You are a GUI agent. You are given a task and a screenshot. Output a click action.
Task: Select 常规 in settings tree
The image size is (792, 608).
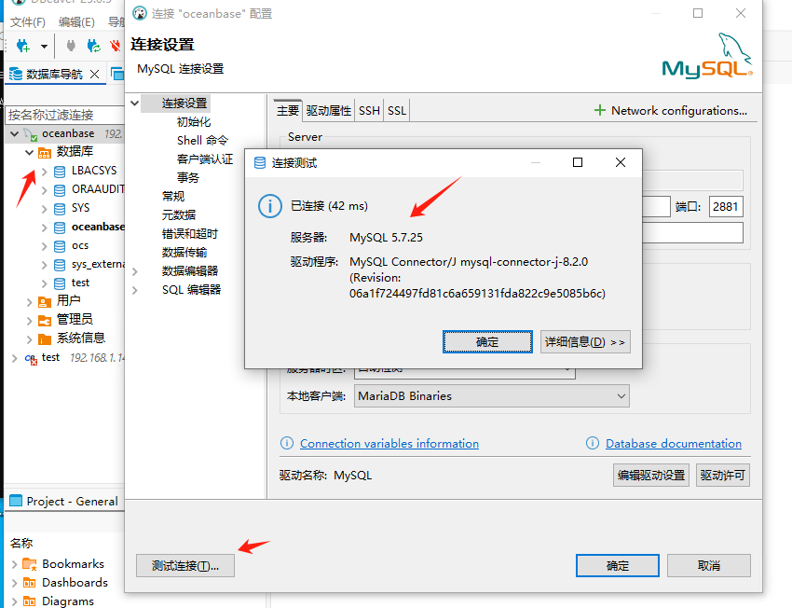coord(173,197)
